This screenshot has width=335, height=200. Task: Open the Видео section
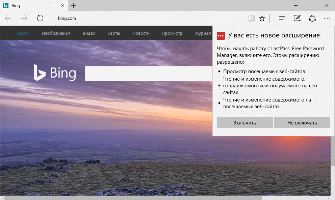[89, 33]
